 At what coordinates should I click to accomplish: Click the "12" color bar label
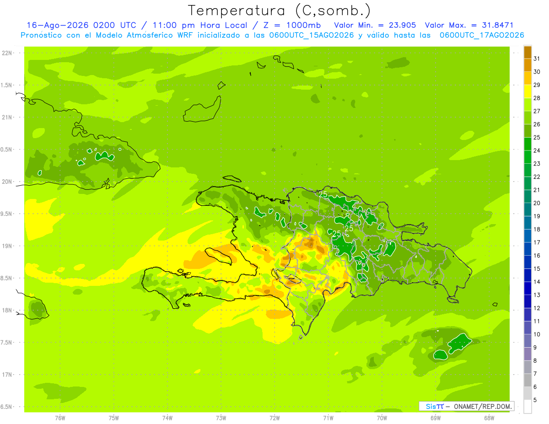point(537,308)
